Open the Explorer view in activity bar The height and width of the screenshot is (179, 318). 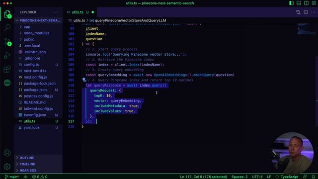click(x=7, y=14)
